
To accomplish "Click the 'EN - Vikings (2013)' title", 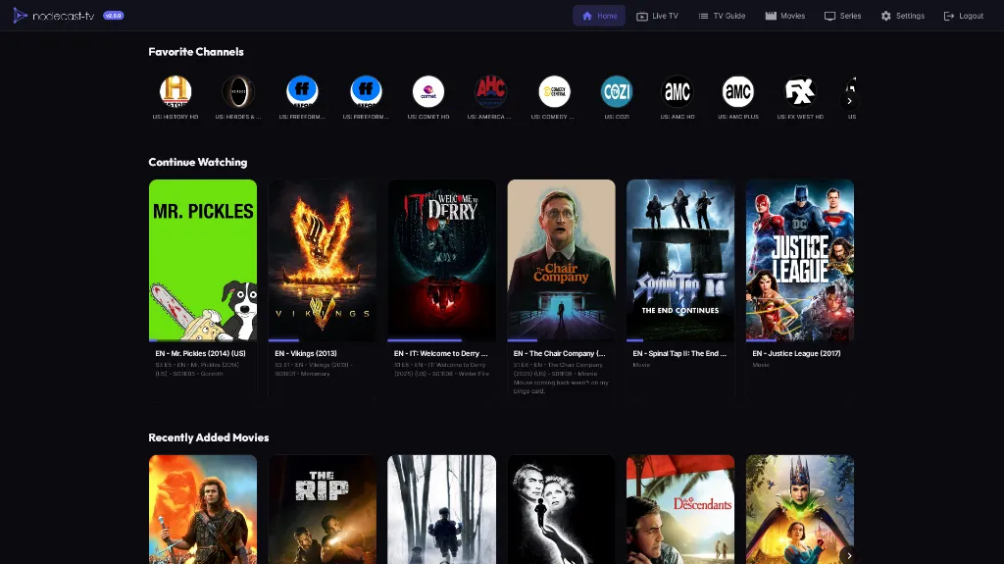I will [x=306, y=353].
